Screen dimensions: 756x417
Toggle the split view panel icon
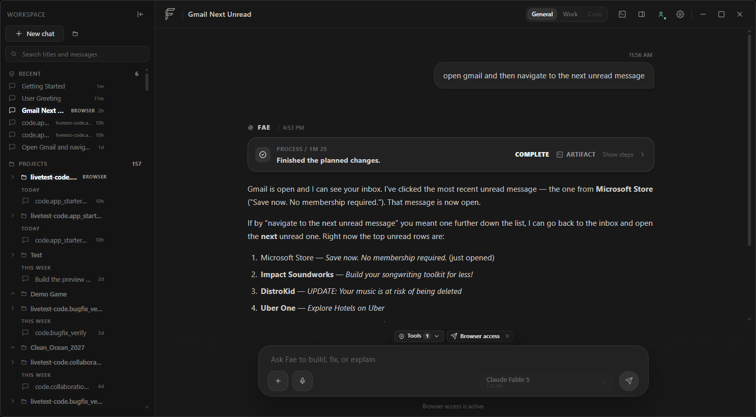642,14
